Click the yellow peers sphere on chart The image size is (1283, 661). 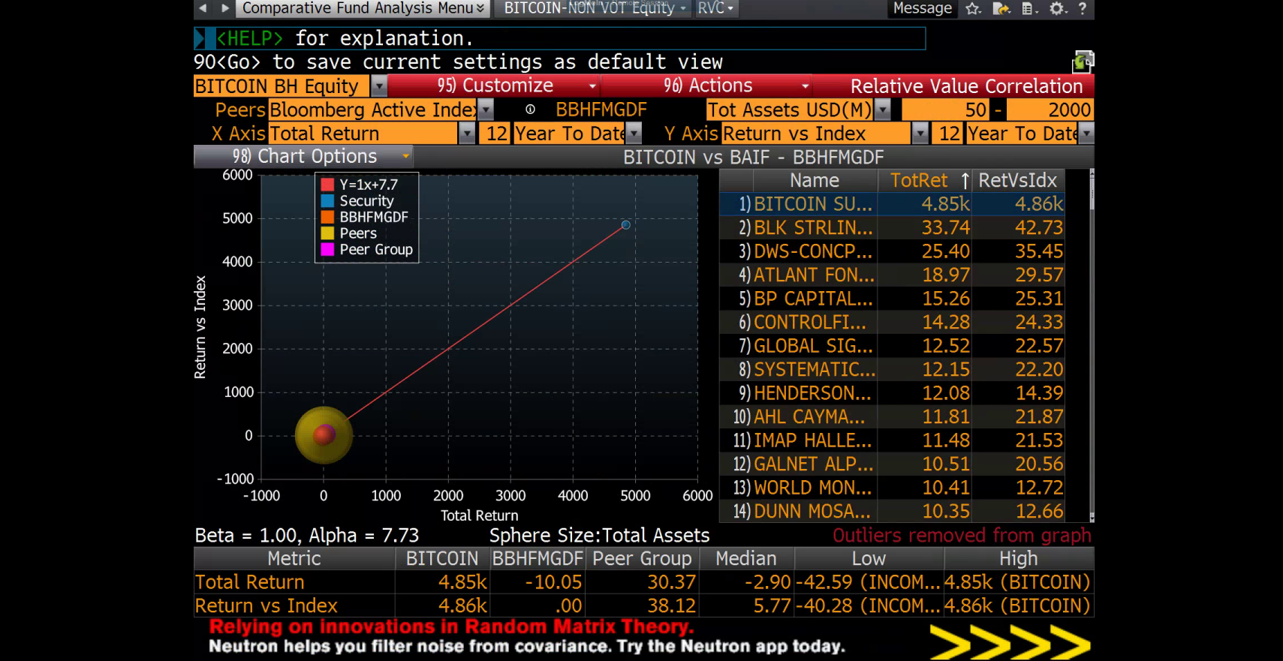click(x=324, y=434)
